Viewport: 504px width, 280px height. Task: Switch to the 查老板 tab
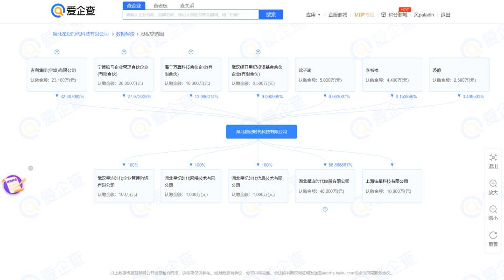tap(161, 6)
